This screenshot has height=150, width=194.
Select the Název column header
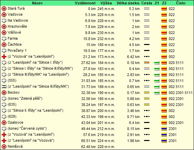(37, 3)
